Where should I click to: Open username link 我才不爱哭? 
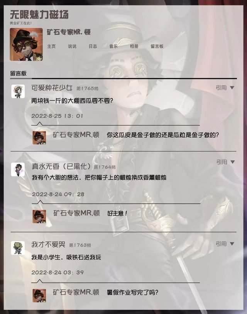pos(48,245)
